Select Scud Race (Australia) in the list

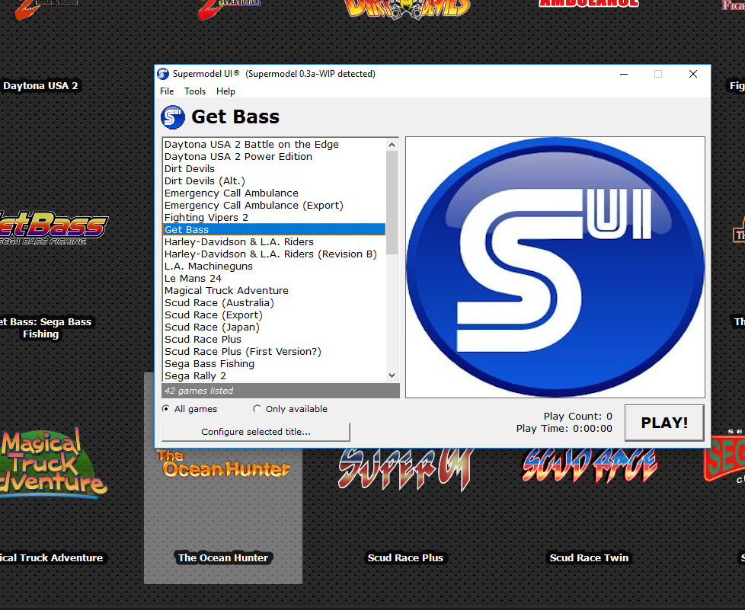pos(274,303)
